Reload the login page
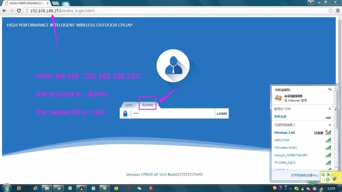This screenshot has width=342, height=192. [19, 11]
